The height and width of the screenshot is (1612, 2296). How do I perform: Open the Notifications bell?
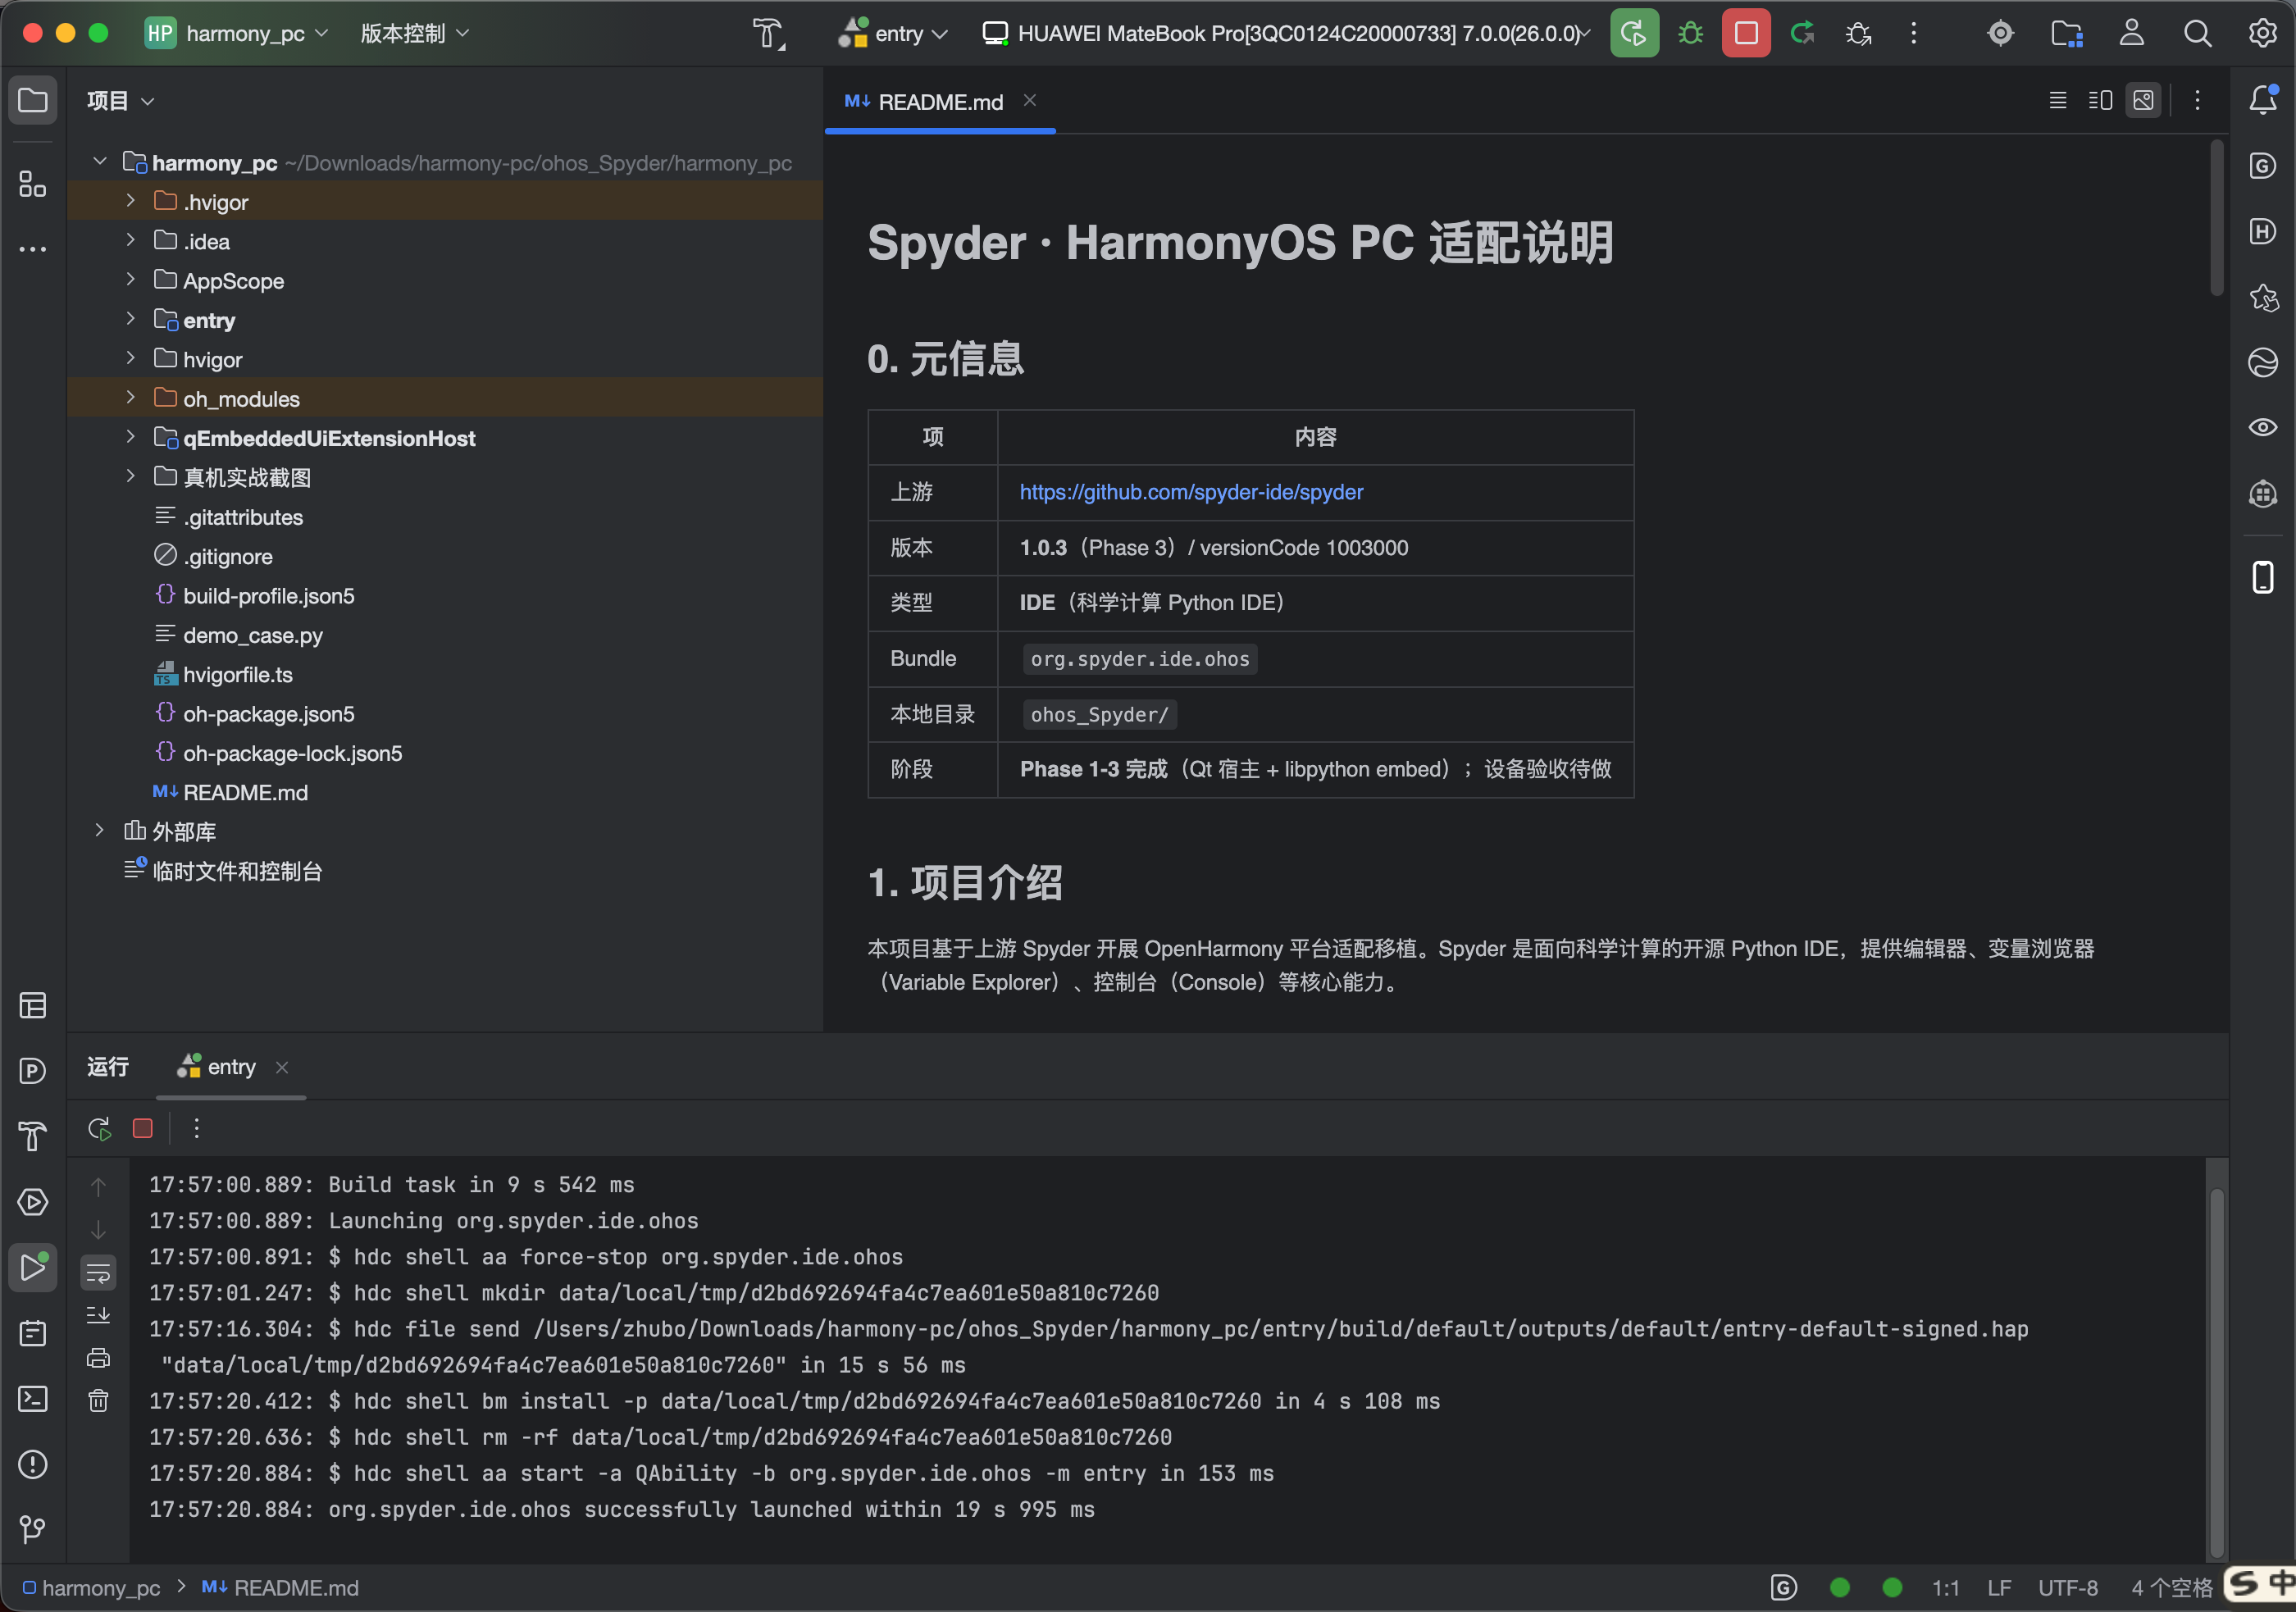2263,100
